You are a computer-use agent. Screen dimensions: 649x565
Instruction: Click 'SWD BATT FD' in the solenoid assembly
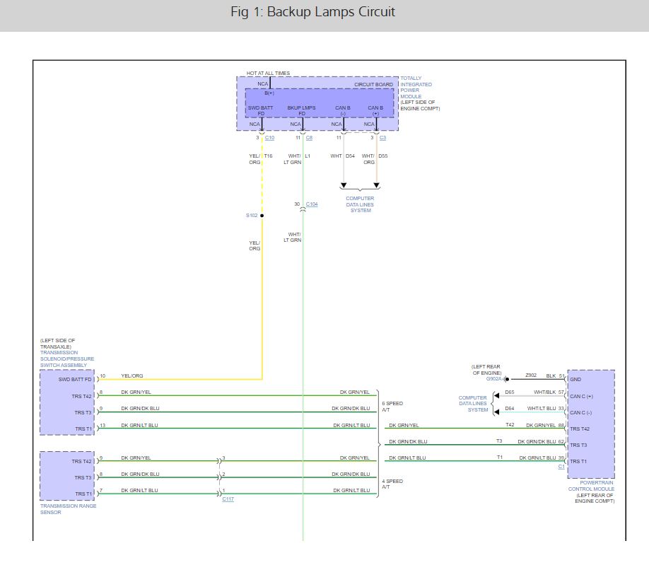[75, 379]
